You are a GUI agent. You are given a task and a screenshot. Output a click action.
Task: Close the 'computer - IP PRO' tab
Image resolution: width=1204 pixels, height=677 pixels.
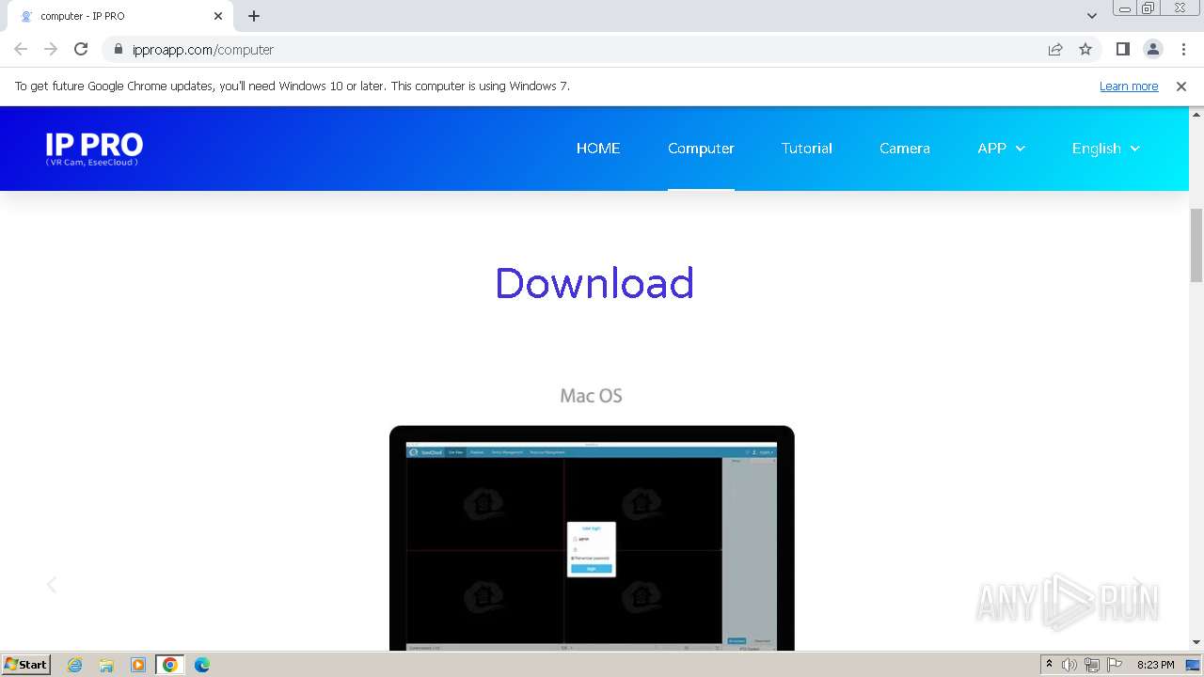click(x=218, y=16)
